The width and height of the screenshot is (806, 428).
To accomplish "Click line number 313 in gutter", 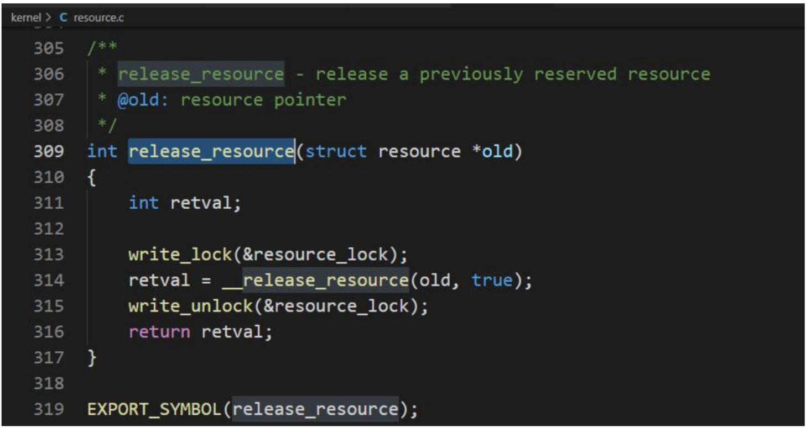I will 49,255.
